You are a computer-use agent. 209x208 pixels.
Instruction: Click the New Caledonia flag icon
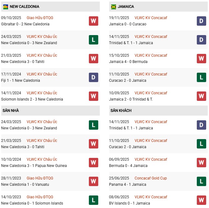coord(5,7)
